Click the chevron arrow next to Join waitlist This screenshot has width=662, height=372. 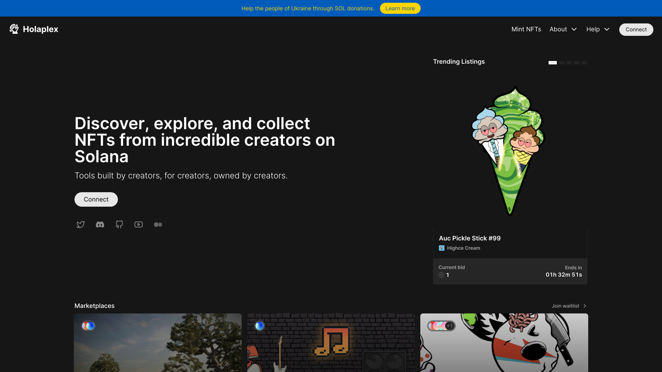point(585,306)
